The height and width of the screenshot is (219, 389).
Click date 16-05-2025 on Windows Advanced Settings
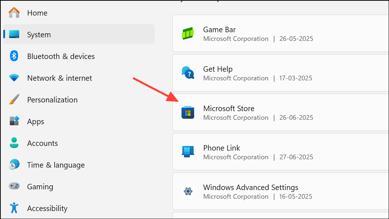[295, 197]
